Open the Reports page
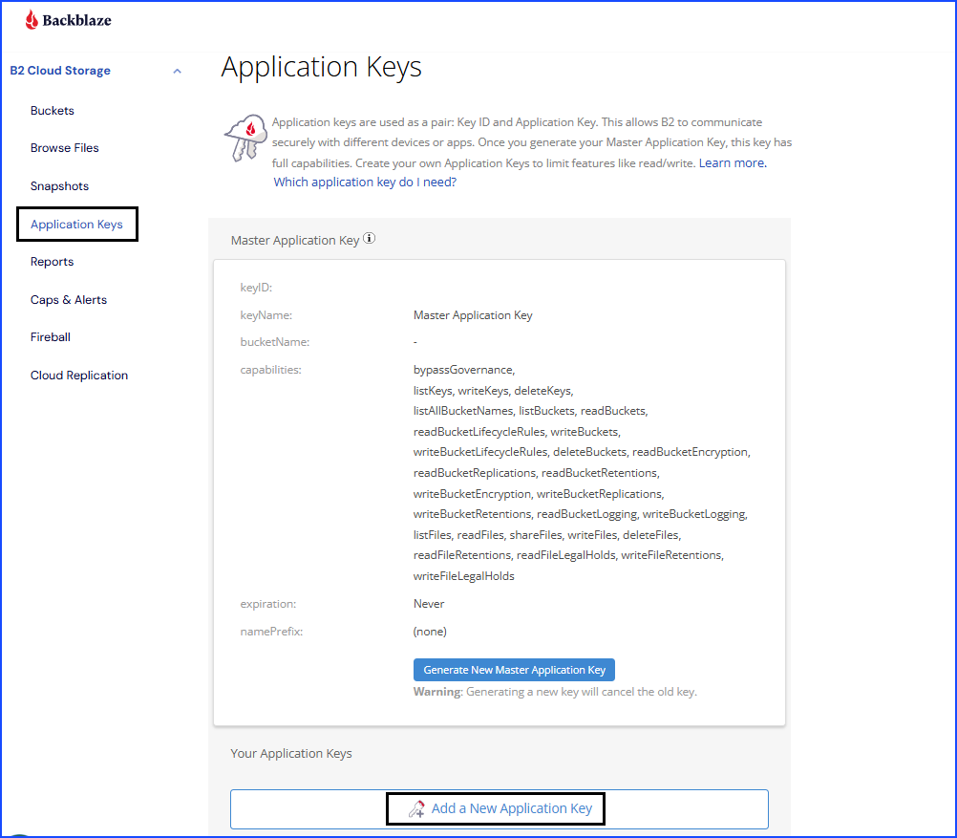957x838 pixels. point(52,261)
